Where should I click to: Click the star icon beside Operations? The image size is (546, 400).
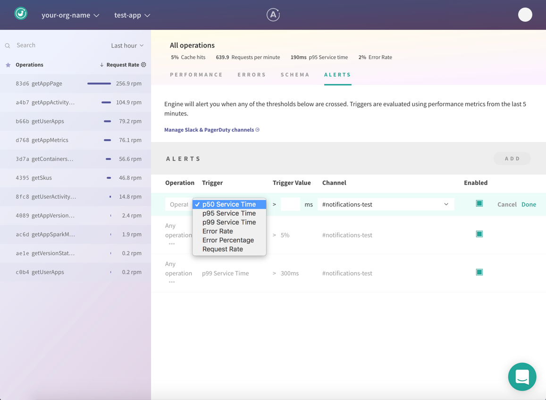(x=8, y=65)
